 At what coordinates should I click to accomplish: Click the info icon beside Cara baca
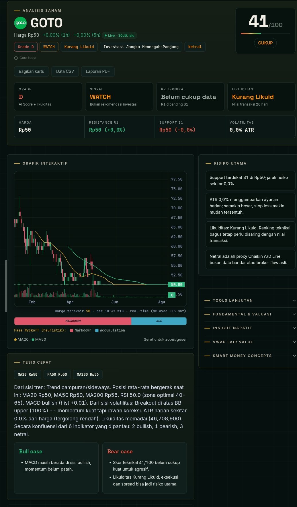tap(16, 58)
